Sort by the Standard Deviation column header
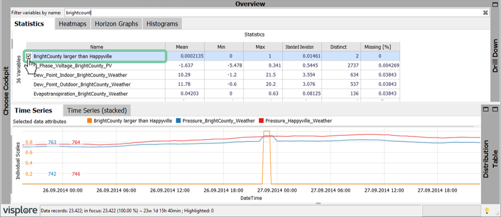Viewport: 501px width, 217px height. [302, 46]
